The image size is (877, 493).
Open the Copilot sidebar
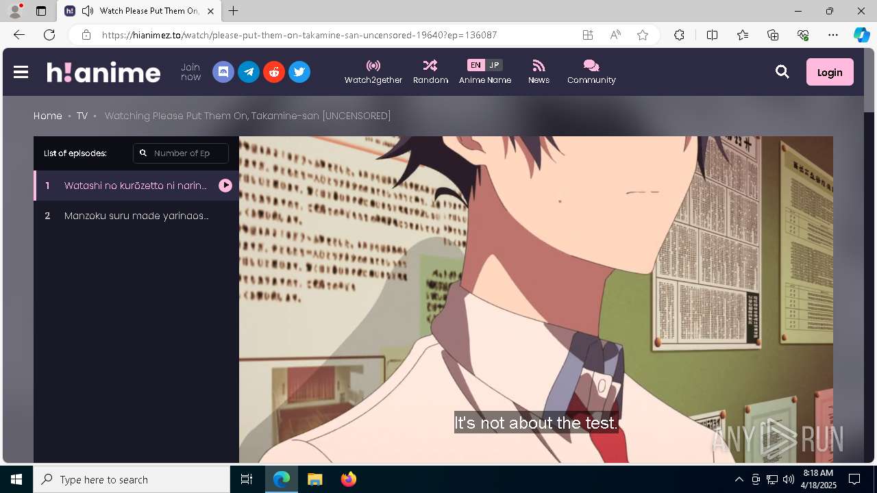coord(862,35)
